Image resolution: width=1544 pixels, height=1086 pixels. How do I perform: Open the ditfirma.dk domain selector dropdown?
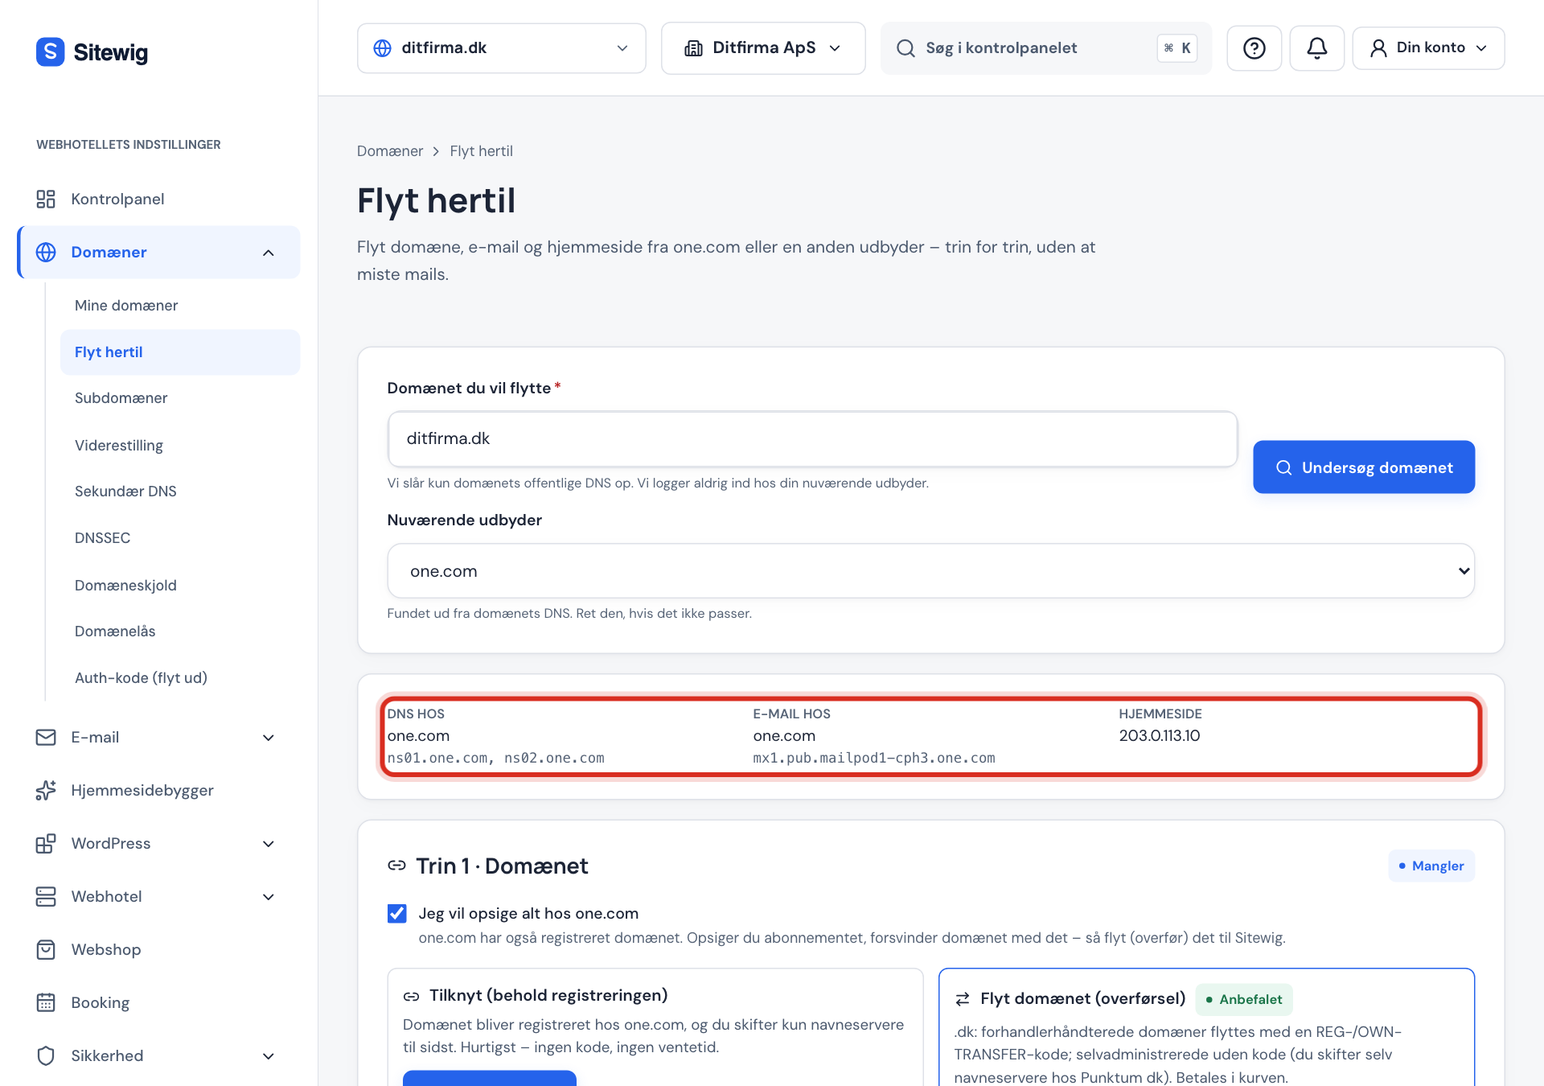tap(502, 48)
